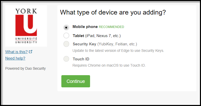201x106 pixels.
Task: Open the What is this? link
Action: (16, 52)
